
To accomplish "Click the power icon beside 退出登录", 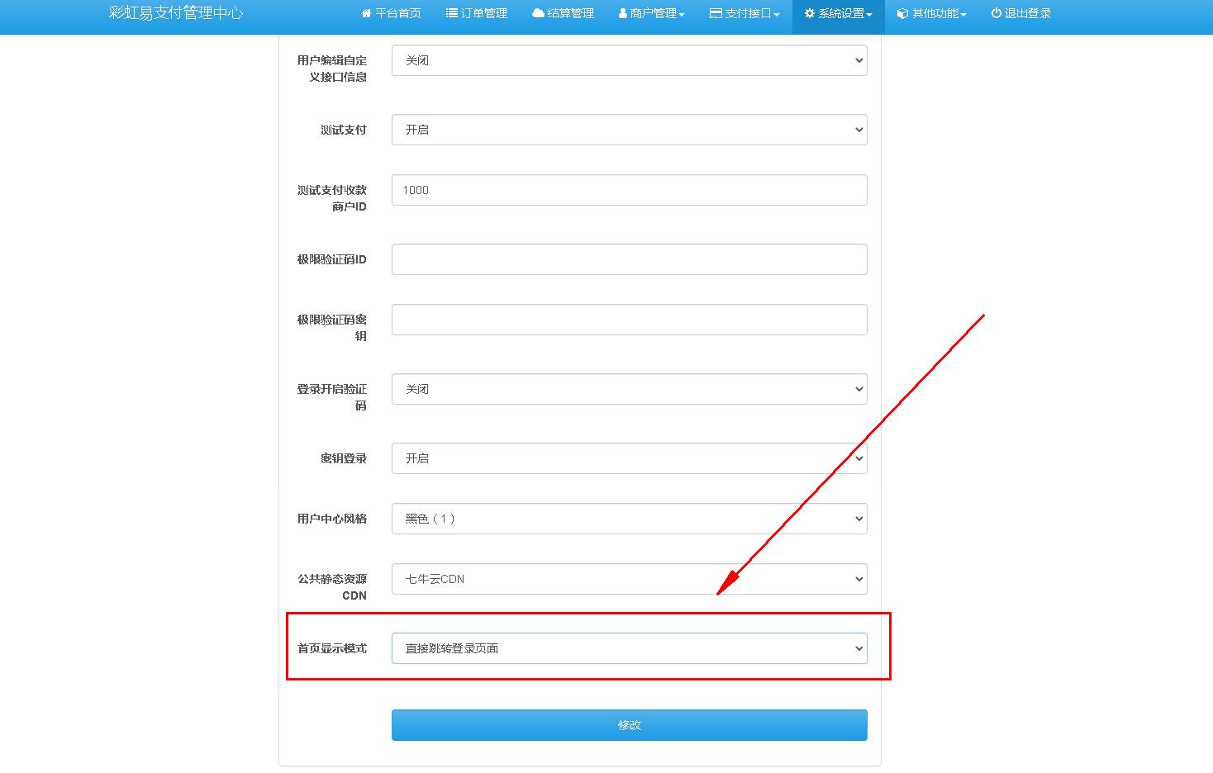I will 997,13.
